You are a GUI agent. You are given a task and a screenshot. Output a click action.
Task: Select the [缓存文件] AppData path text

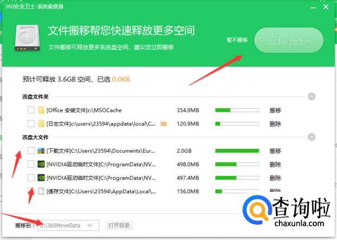(101, 191)
